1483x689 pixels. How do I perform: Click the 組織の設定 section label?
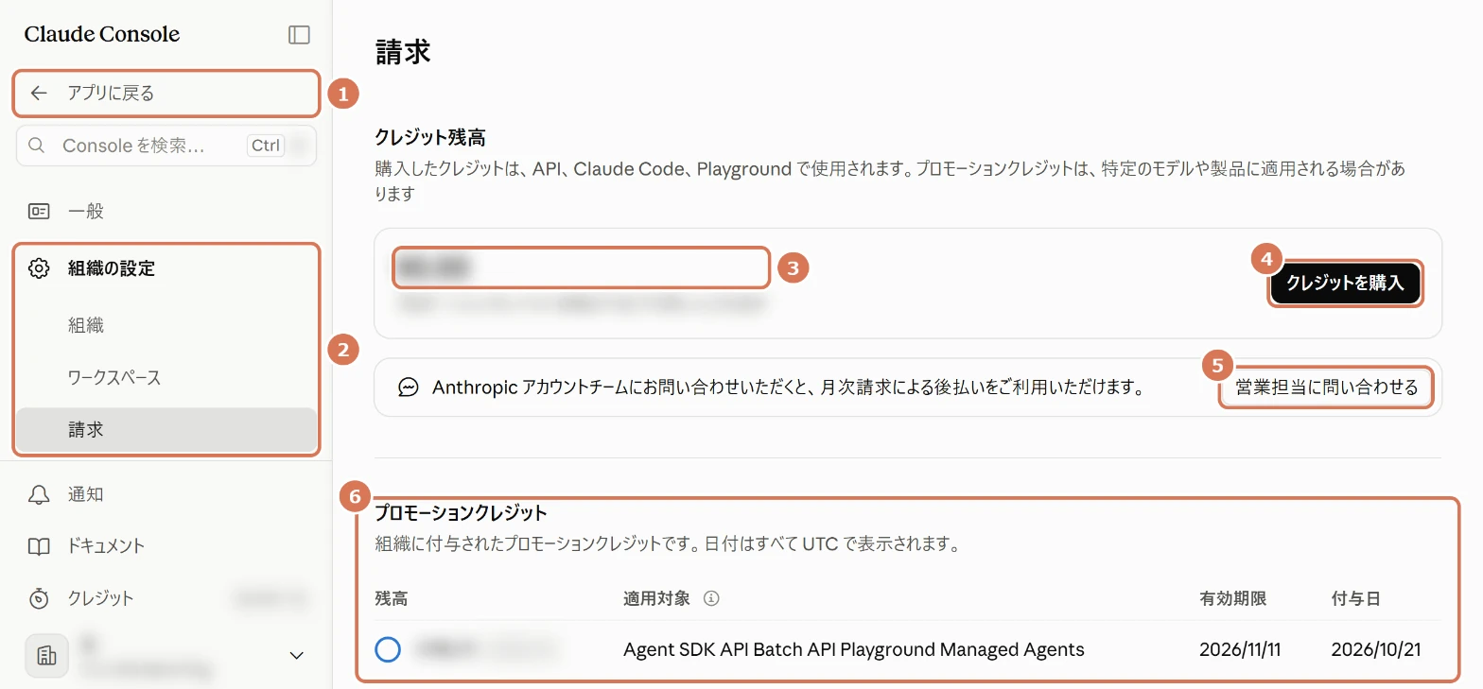click(x=112, y=268)
